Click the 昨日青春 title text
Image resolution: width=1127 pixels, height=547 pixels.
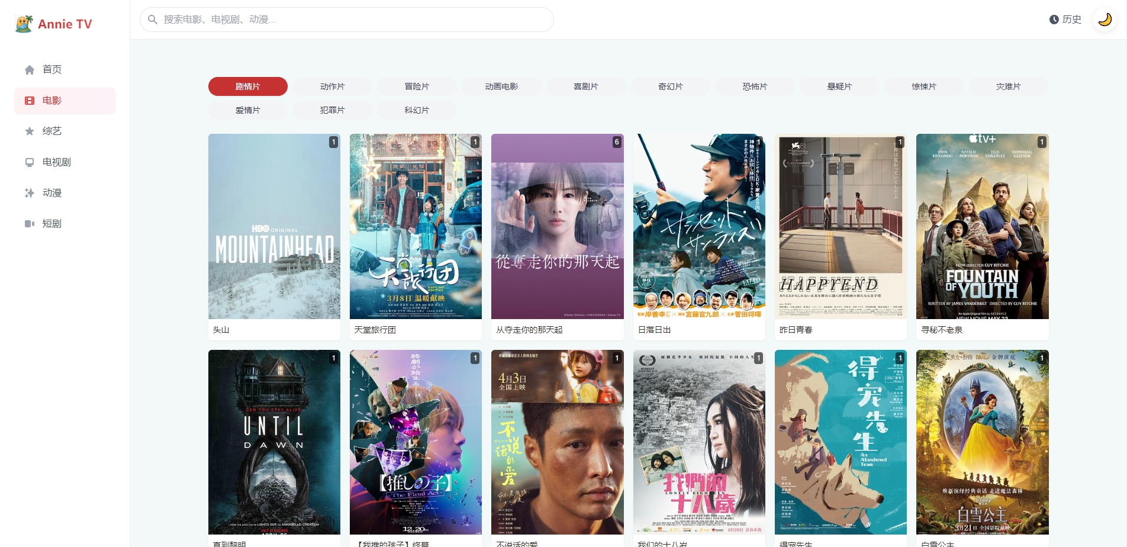[796, 330]
